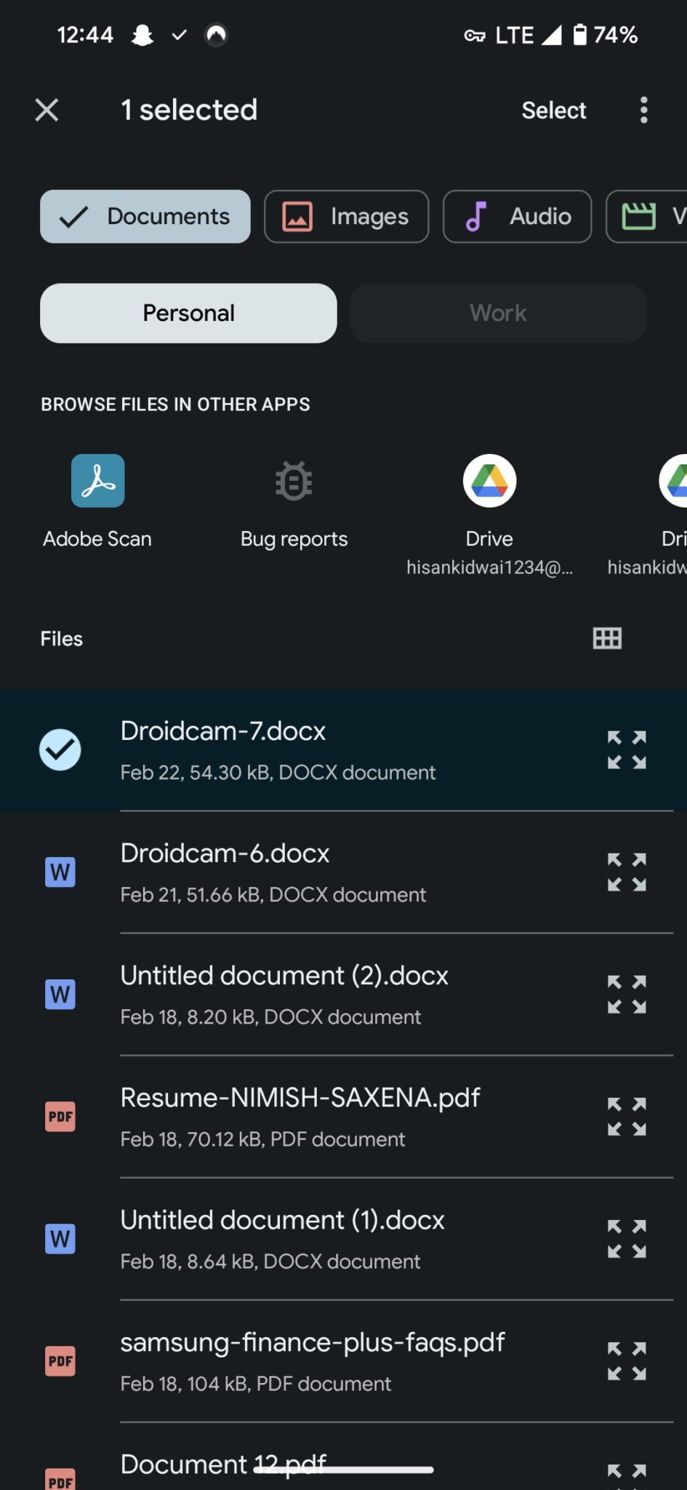The height and width of the screenshot is (1490, 687).
Task: Open Adobe Scan file source
Action: pyautogui.click(x=97, y=501)
